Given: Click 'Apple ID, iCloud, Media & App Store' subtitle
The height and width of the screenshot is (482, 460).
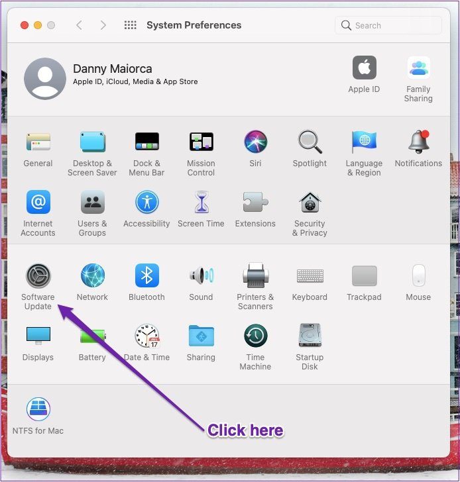Looking at the screenshot, I should 135,82.
